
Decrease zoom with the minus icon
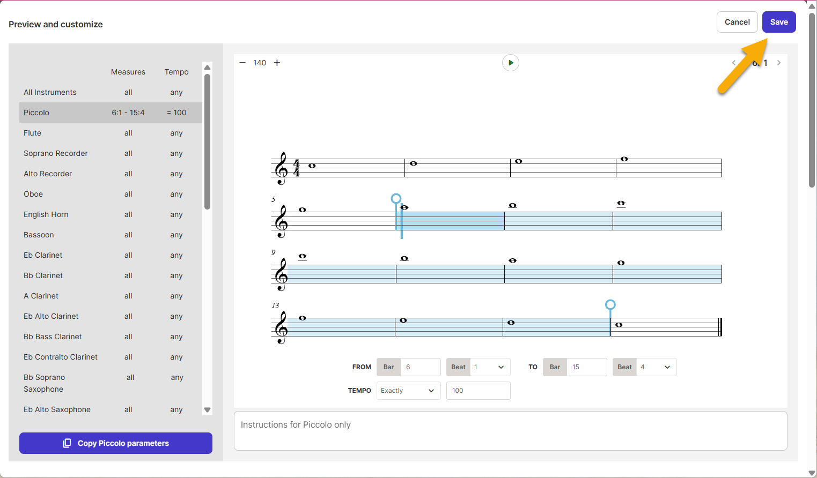[242, 63]
